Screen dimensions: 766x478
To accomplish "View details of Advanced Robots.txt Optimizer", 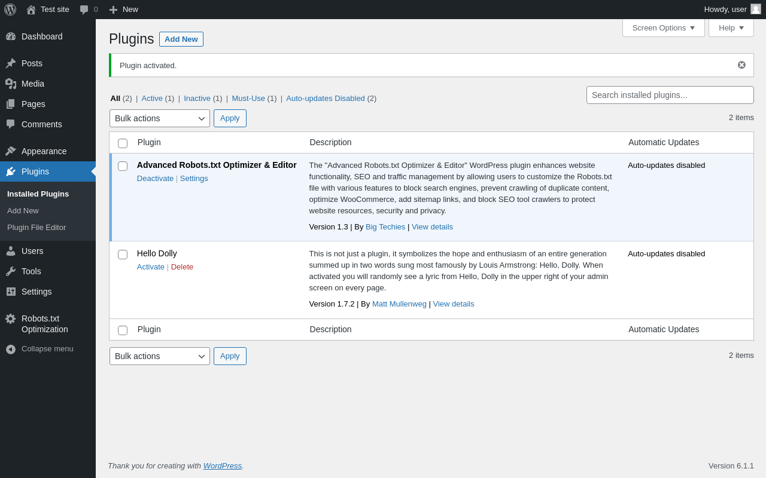I will [432, 227].
